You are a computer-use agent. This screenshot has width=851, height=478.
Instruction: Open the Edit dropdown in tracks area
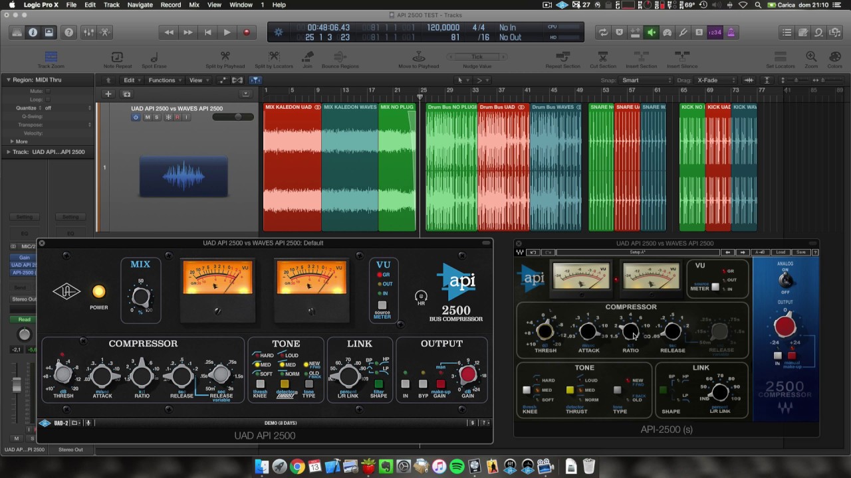coord(132,80)
